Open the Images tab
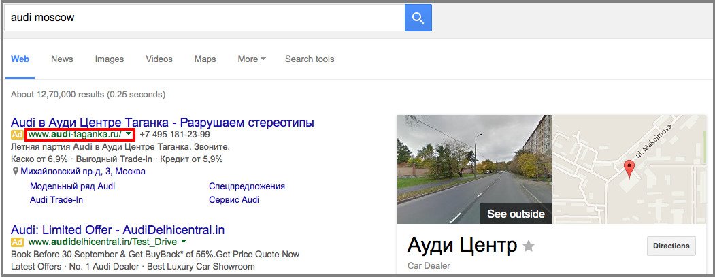This screenshot has width=715, height=277. pyautogui.click(x=110, y=59)
